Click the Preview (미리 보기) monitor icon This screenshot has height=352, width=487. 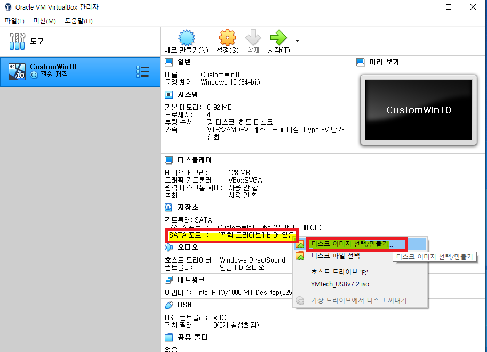(x=360, y=62)
